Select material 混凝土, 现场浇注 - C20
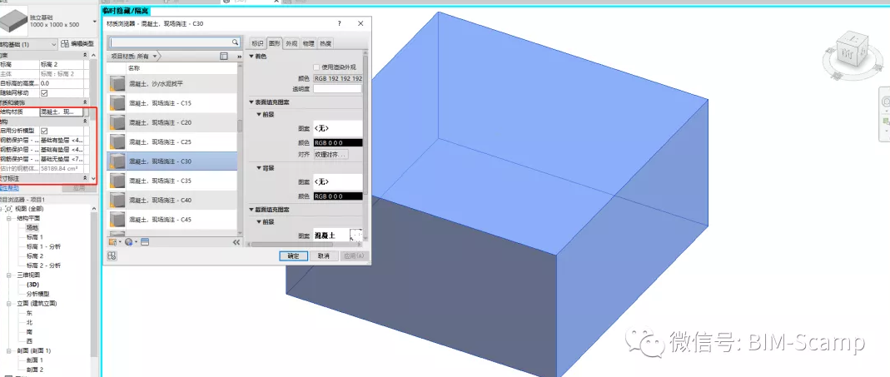 [172, 122]
